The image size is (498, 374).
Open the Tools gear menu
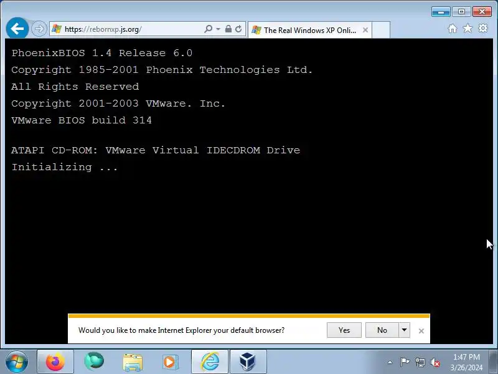coord(483,28)
